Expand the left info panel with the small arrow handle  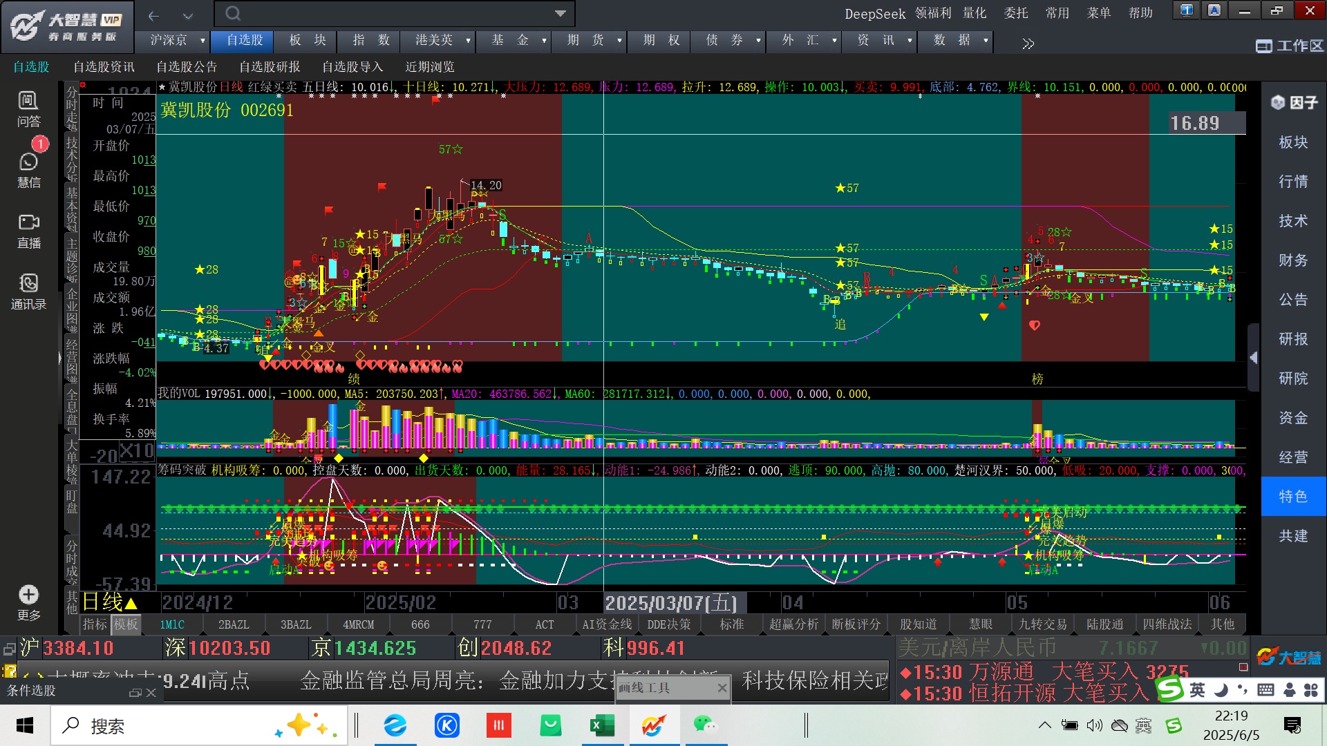[60, 358]
